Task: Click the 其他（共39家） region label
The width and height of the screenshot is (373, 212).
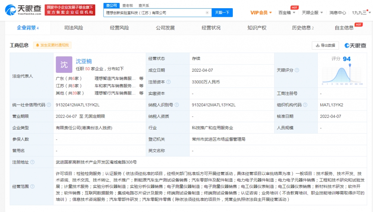Action: click(70, 93)
